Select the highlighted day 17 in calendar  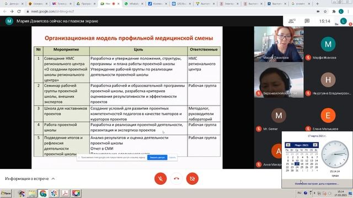pyautogui.click(x=297, y=164)
